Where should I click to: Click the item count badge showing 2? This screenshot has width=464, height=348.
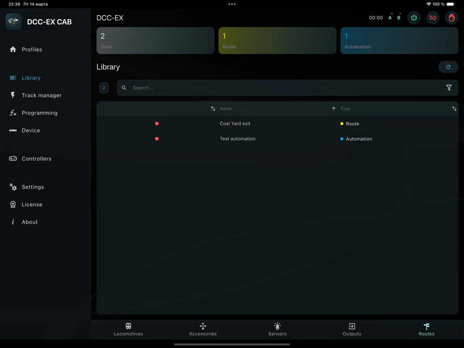tap(104, 88)
